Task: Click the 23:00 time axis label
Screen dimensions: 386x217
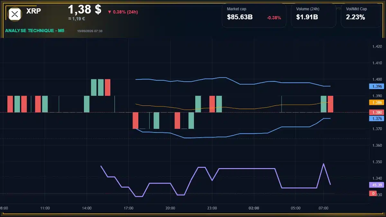Action: 212,208
